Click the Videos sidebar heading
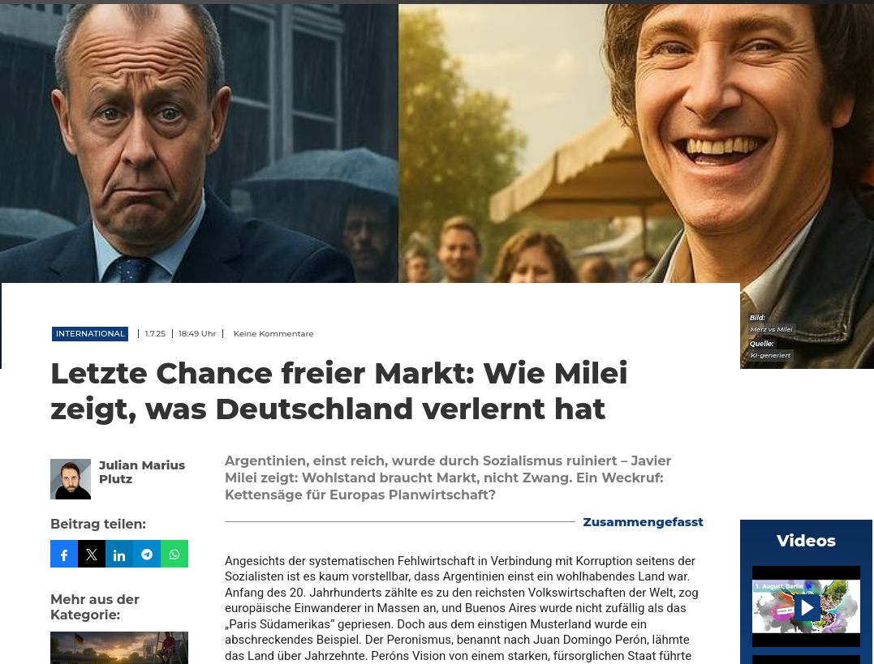Image resolution: width=874 pixels, height=664 pixels. pyautogui.click(x=806, y=540)
